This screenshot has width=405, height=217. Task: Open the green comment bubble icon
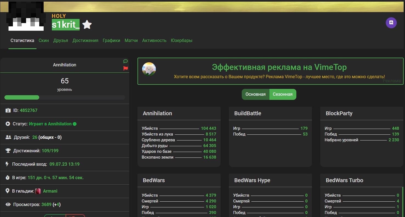pyautogui.click(x=125, y=61)
